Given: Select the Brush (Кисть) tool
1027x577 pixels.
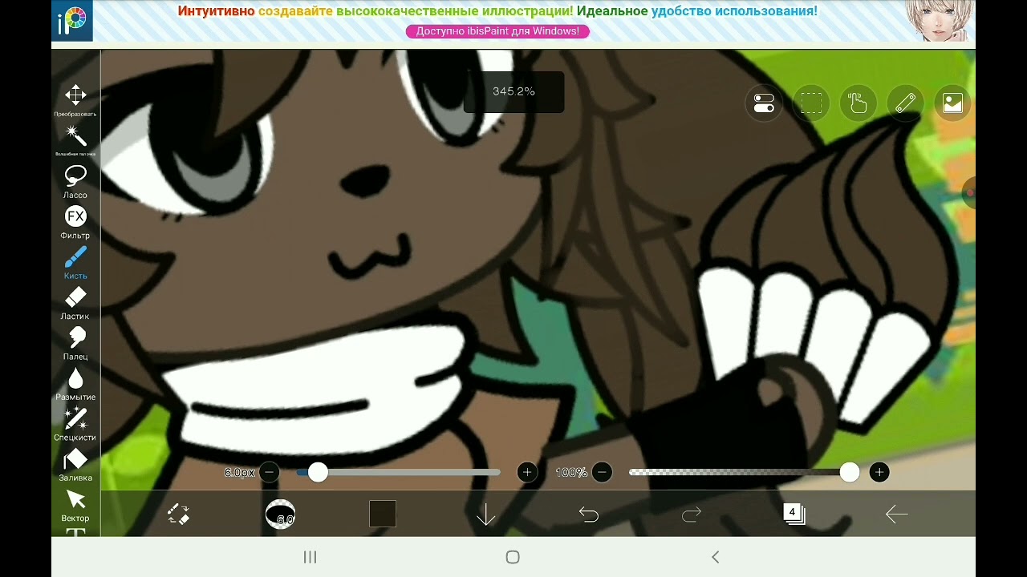Looking at the screenshot, I should click(x=75, y=262).
